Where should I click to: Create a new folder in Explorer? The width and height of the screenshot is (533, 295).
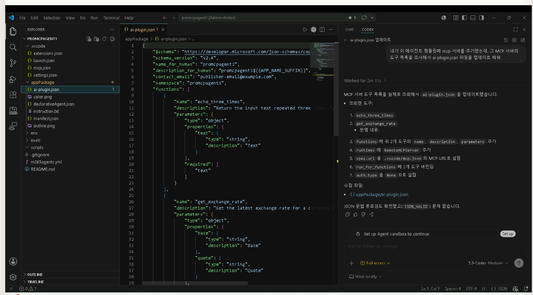click(96, 39)
